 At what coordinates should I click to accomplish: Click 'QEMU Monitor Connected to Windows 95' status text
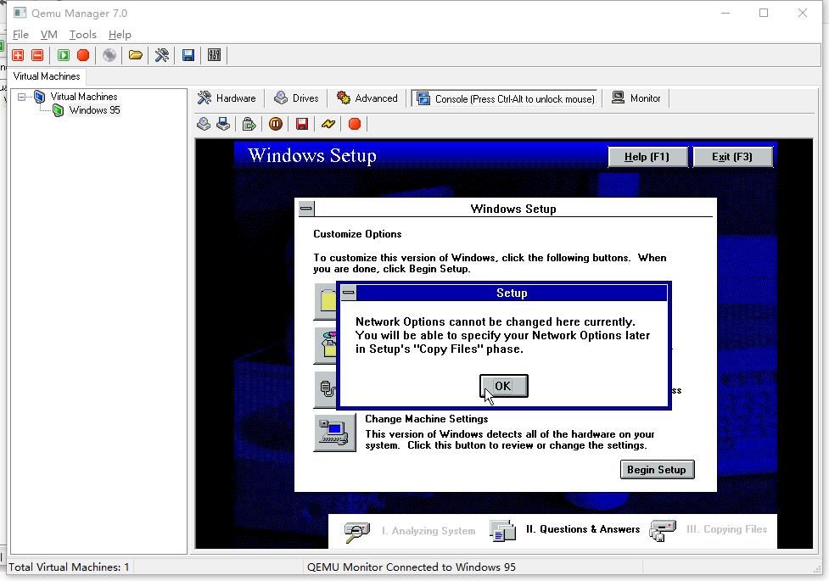coord(412,567)
